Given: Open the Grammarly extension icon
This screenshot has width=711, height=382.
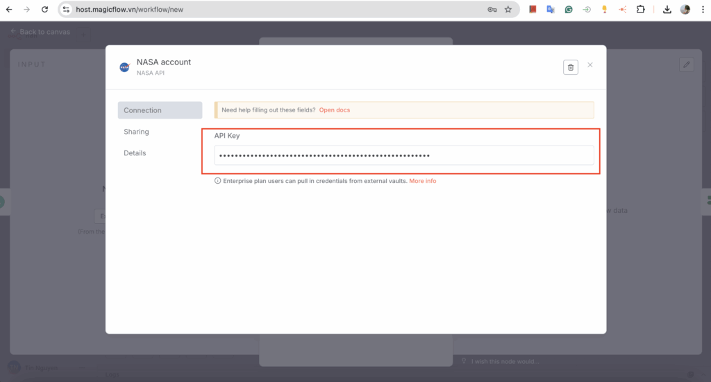Looking at the screenshot, I should (x=569, y=10).
